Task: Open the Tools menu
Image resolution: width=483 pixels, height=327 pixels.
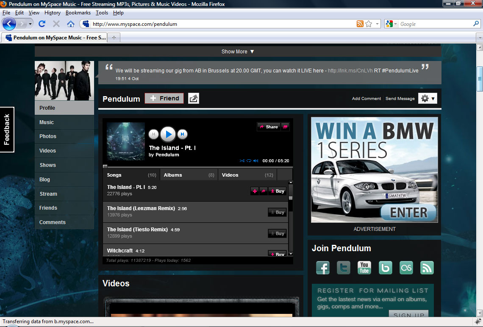Action: click(102, 13)
